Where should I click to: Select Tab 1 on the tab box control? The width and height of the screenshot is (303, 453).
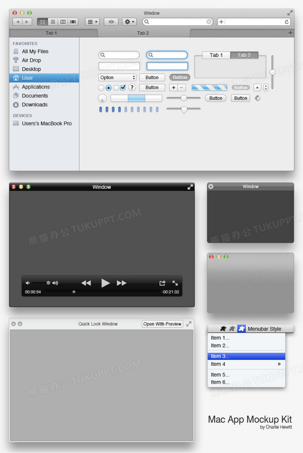click(x=216, y=55)
